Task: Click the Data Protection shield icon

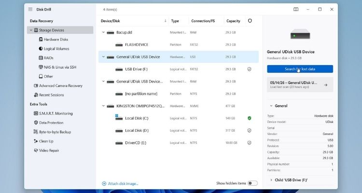Action: [36, 123]
